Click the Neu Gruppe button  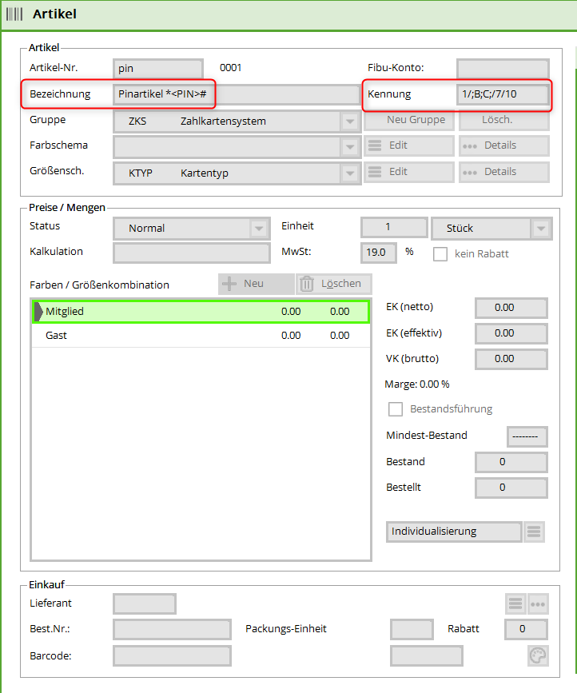409,120
